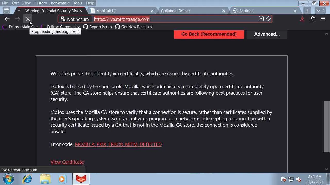The width and height of the screenshot is (330, 185).
Task: Click the muted volume tray icon
Action: point(299,179)
